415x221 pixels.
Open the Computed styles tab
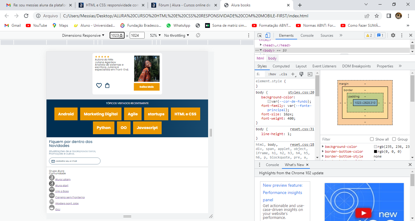point(281,66)
